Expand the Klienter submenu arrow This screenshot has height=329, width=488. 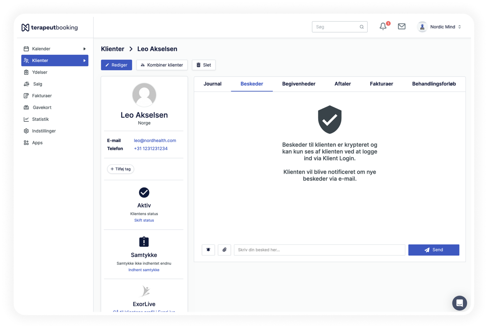point(84,61)
